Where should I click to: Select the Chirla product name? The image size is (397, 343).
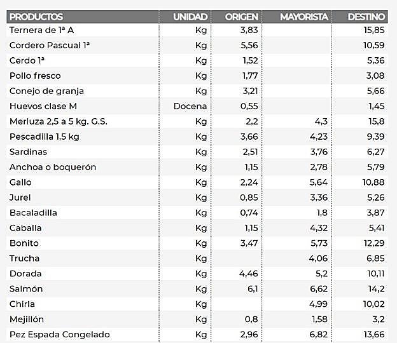[x=22, y=304]
